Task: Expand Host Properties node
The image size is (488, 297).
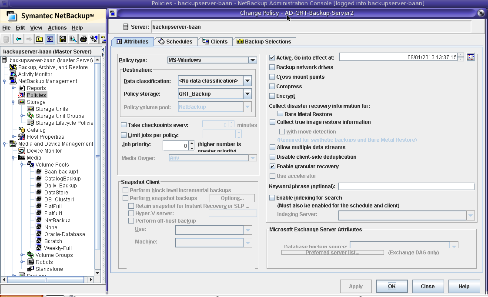Action: pos(13,137)
